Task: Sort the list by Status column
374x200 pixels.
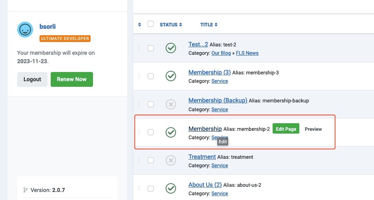Action: (171, 25)
